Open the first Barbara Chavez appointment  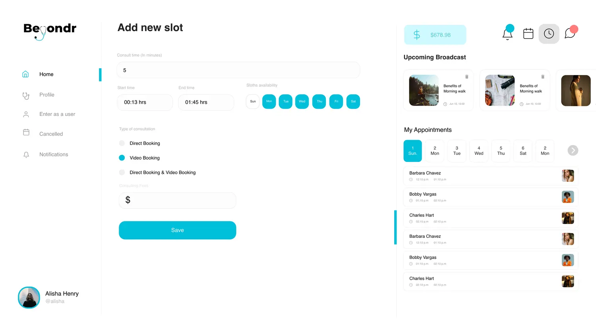(491, 176)
